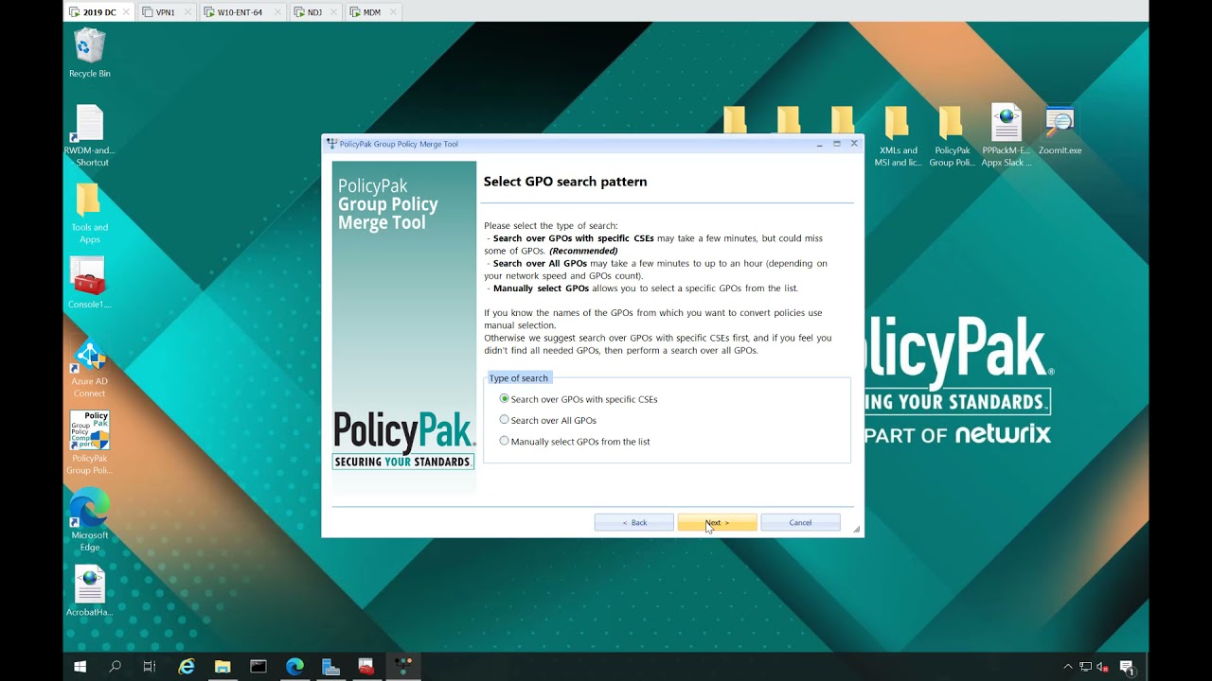Choose Manually select GPOs from the list
Image resolution: width=1212 pixels, height=681 pixels.
tap(575, 442)
